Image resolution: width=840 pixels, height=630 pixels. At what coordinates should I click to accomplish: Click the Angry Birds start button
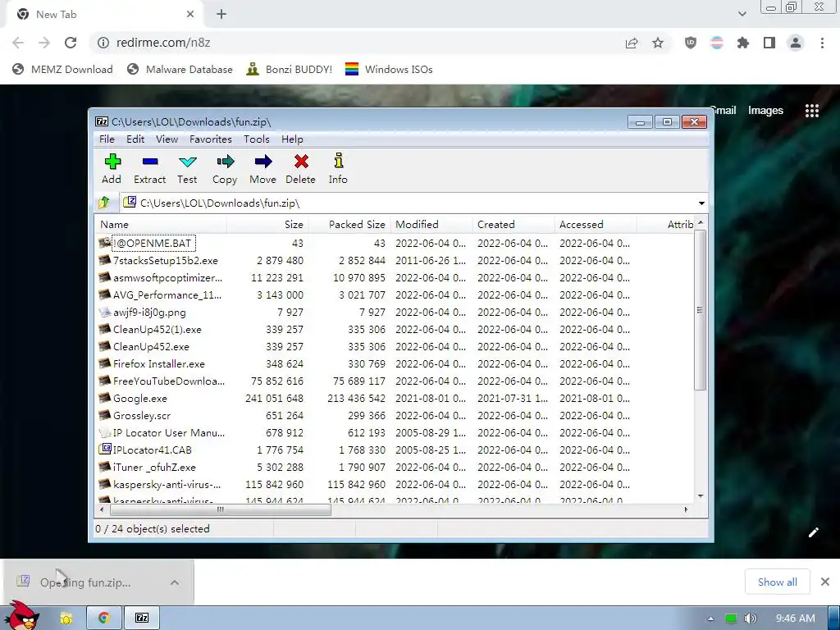[22, 616]
